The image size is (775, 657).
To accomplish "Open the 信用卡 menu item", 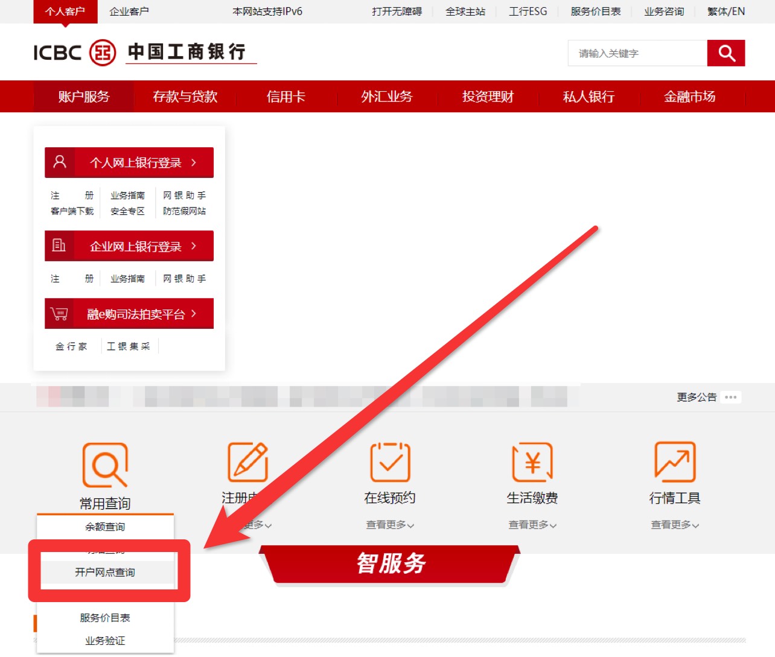I will (285, 97).
